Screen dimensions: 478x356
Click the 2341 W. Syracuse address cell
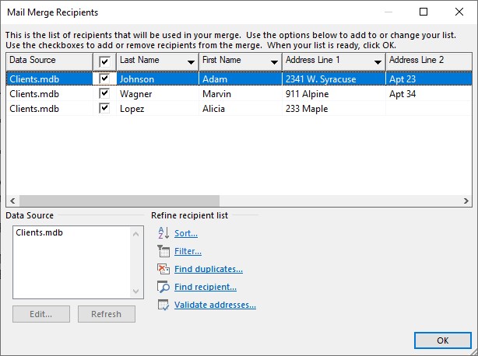(334, 79)
